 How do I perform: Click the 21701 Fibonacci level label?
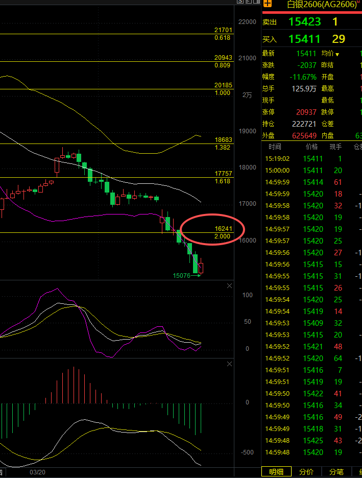coord(223,30)
